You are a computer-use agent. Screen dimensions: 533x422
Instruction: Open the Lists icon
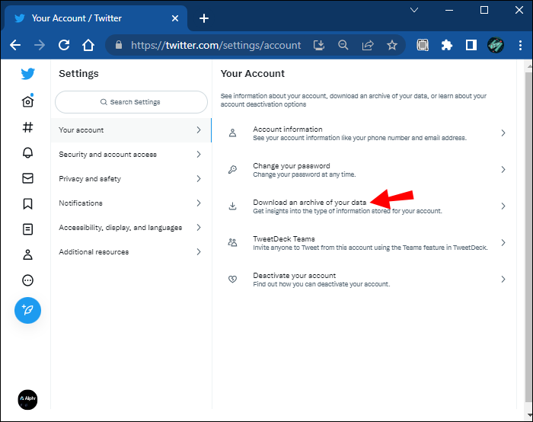point(27,229)
